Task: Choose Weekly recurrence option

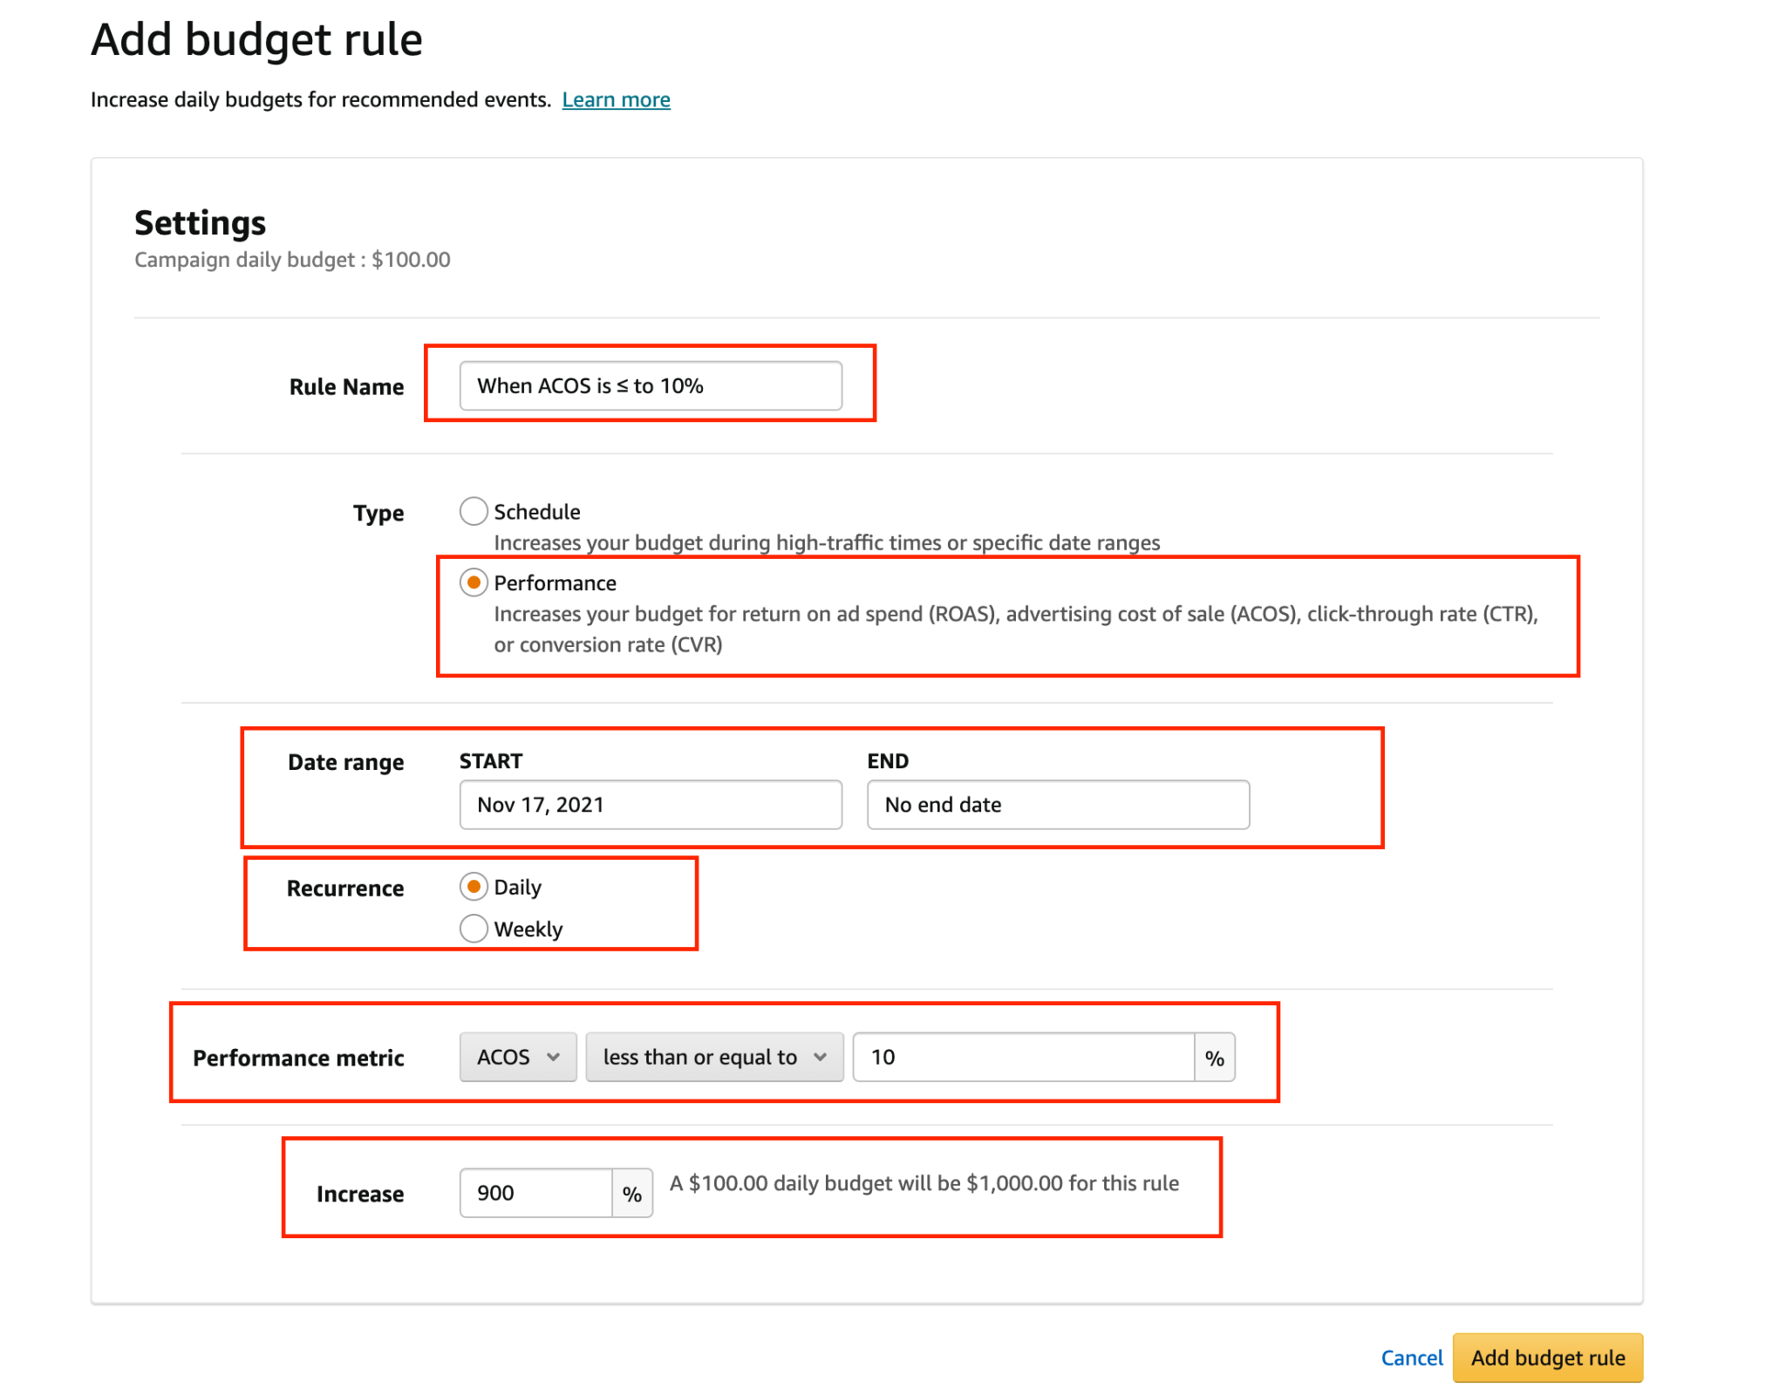Action: coord(473,929)
